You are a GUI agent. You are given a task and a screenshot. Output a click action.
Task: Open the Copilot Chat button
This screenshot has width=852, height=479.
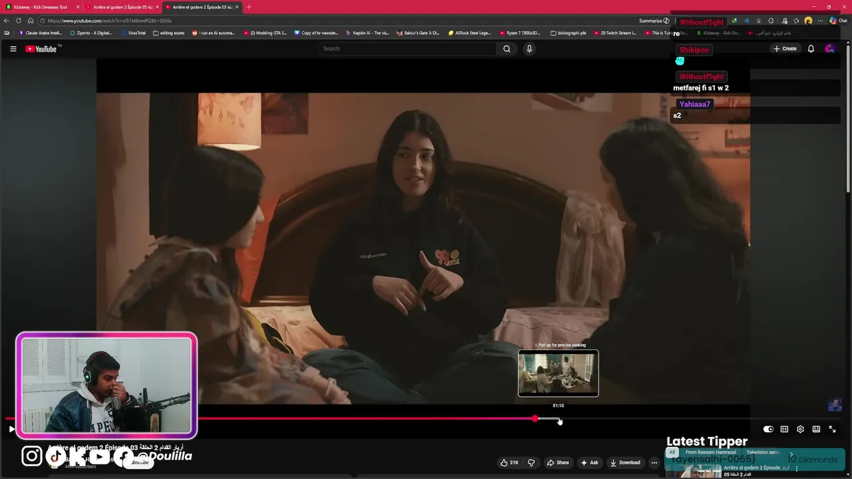tap(837, 21)
